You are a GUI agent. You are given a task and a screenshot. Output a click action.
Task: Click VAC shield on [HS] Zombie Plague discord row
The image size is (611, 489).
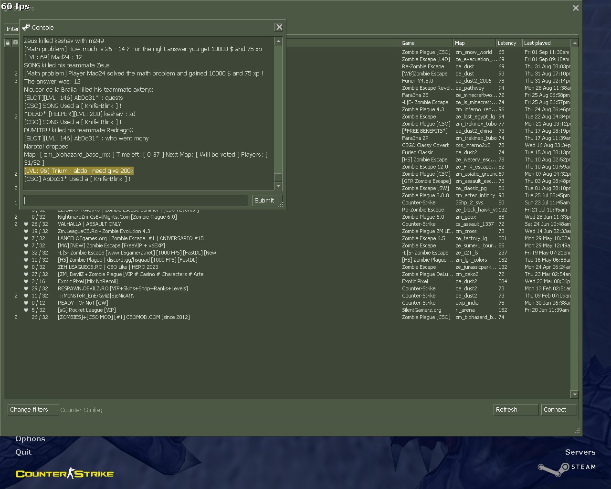tap(26, 260)
